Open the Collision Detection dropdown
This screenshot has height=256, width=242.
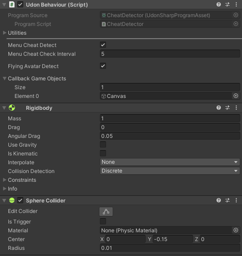(x=170, y=171)
